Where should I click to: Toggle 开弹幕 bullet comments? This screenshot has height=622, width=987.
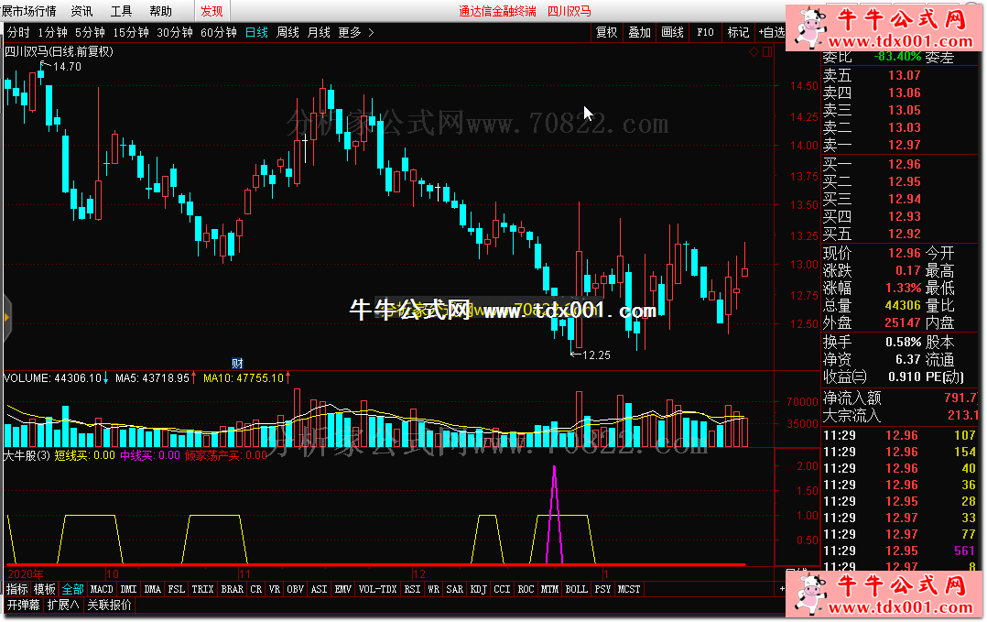pos(23,605)
